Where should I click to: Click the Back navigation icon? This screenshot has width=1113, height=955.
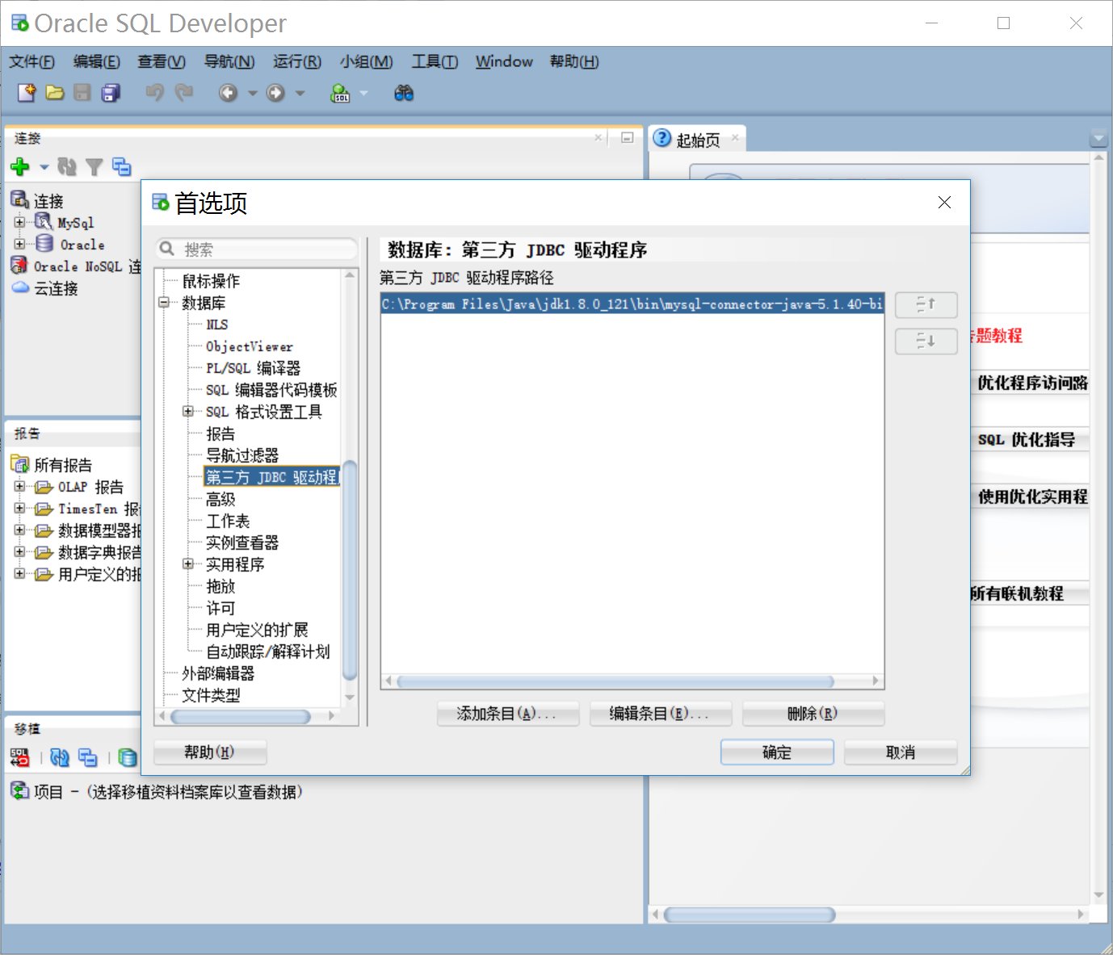[229, 93]
